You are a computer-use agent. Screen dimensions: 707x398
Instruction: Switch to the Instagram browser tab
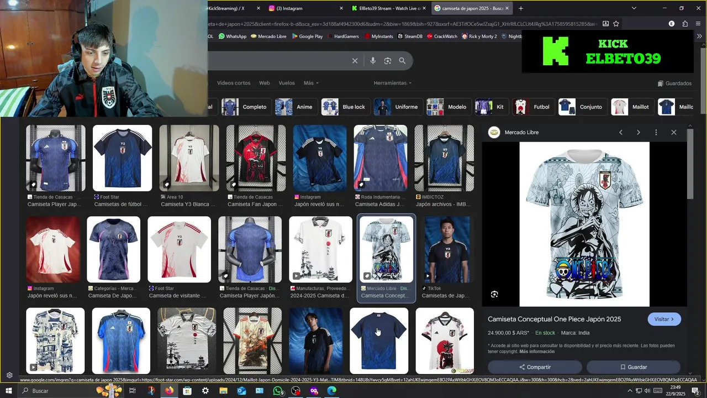[x=304, y=8]
